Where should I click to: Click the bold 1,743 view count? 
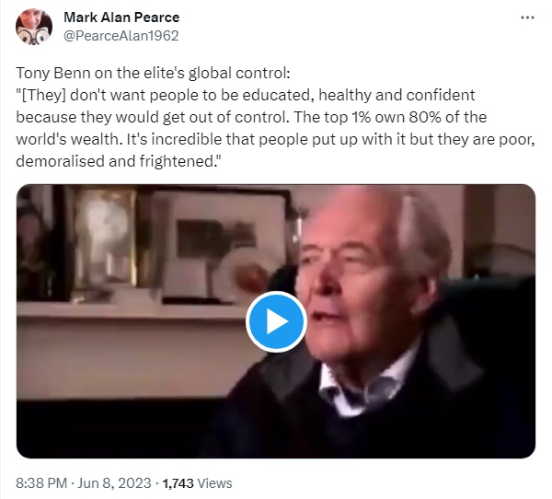point(178,483)
